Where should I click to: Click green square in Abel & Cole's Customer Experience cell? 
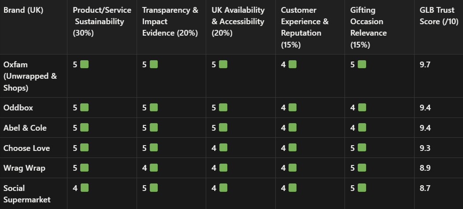click(292, 128)
